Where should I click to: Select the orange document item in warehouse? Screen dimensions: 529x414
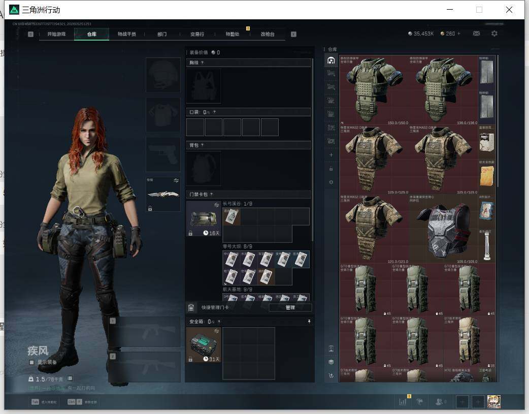(x=487, y=176)
